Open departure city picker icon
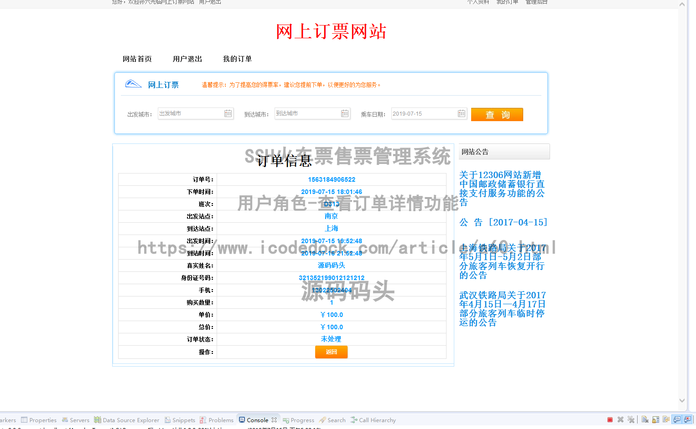Viewport: 696px width, 429px height. pos(228,113)
